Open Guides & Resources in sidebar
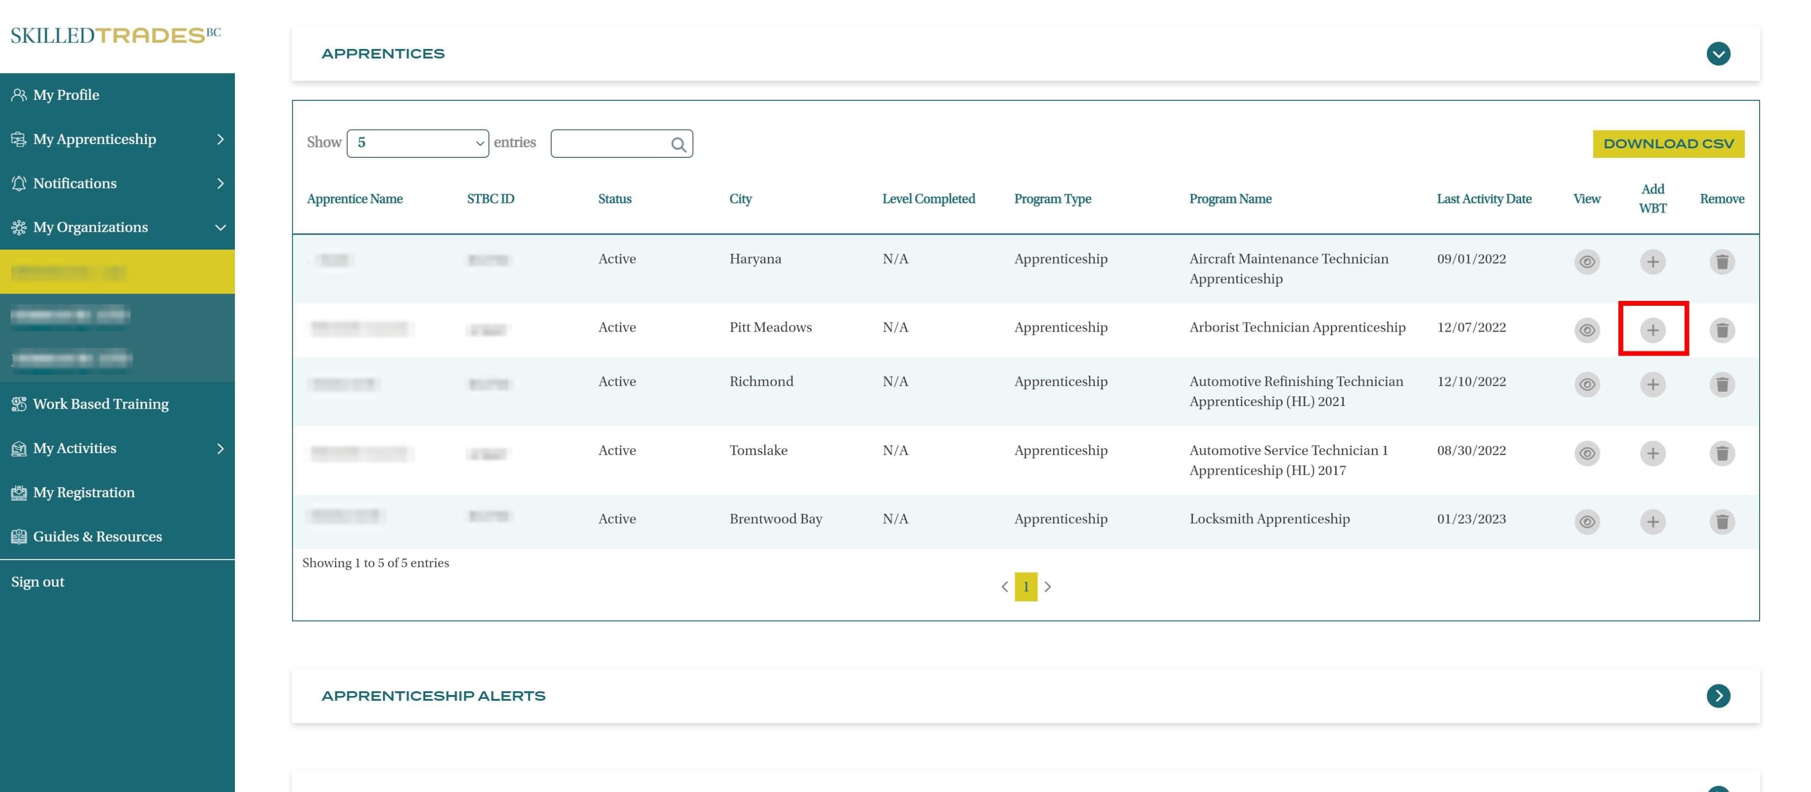 tap(97, 536)
